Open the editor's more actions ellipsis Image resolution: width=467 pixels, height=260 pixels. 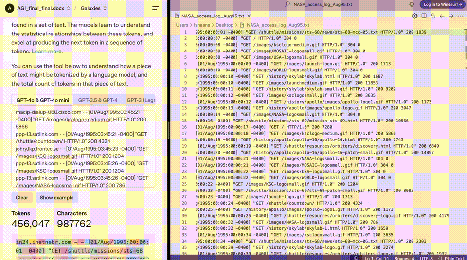click(x=460, y=16)
